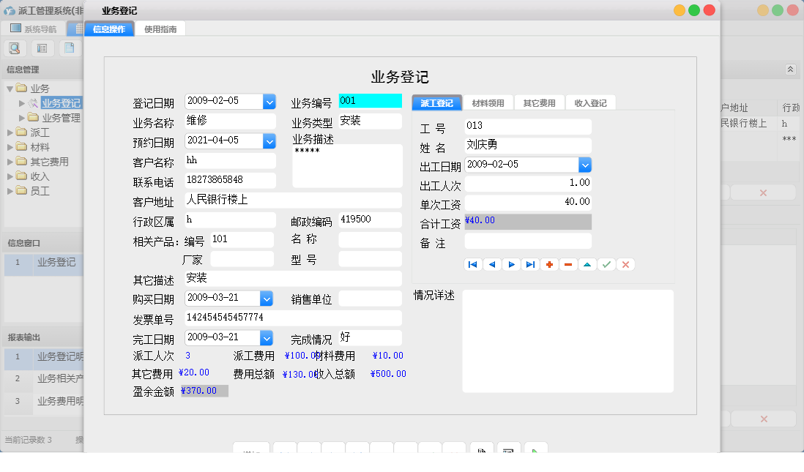804x472 pixels.
Task: Jump to the last record navigation icon
Action: point(530,264)
